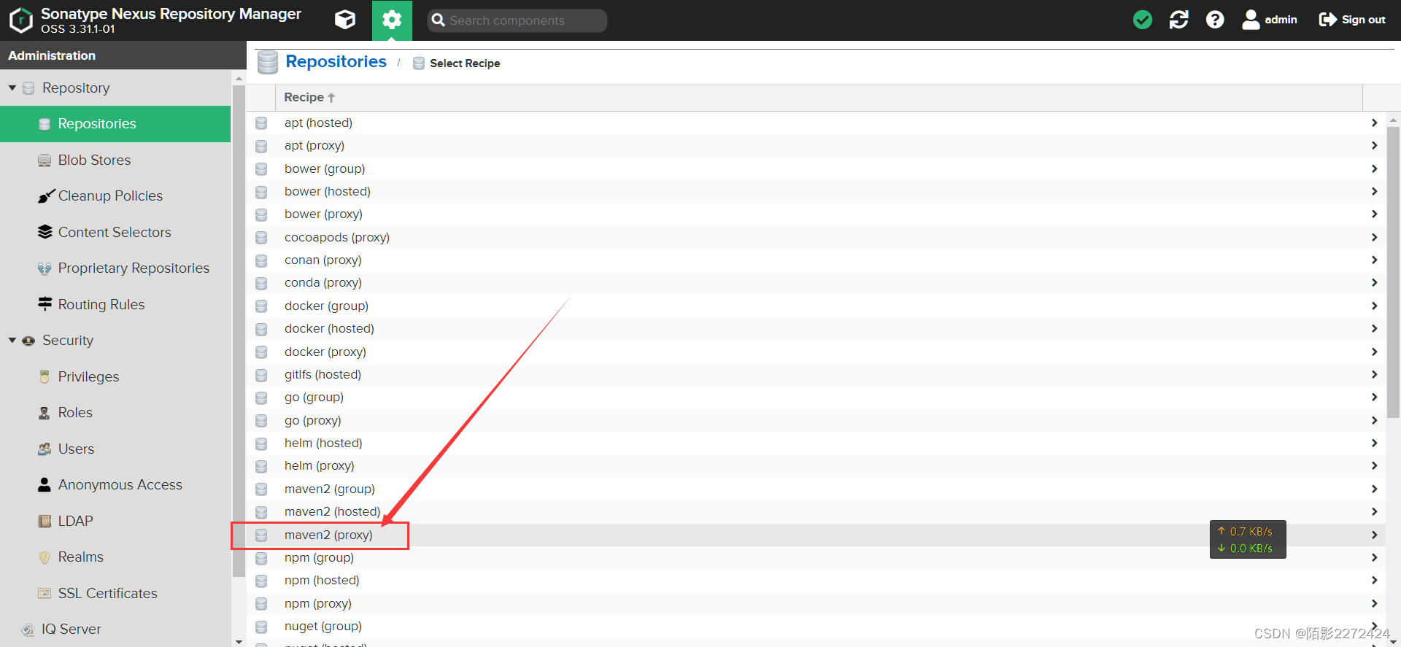The width and height of the screenshot is (1401, 647).
Task: Click the chevron arrow on maven2 (hosted) row
Action: point(1374,511)
